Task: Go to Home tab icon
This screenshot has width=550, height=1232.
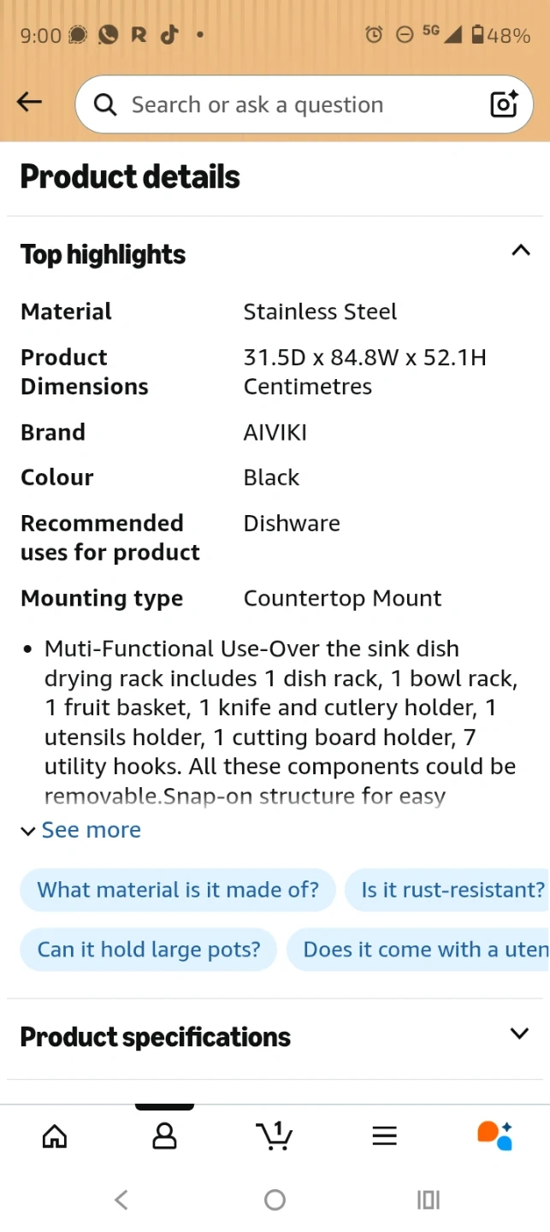Action: click(55, 1135)
